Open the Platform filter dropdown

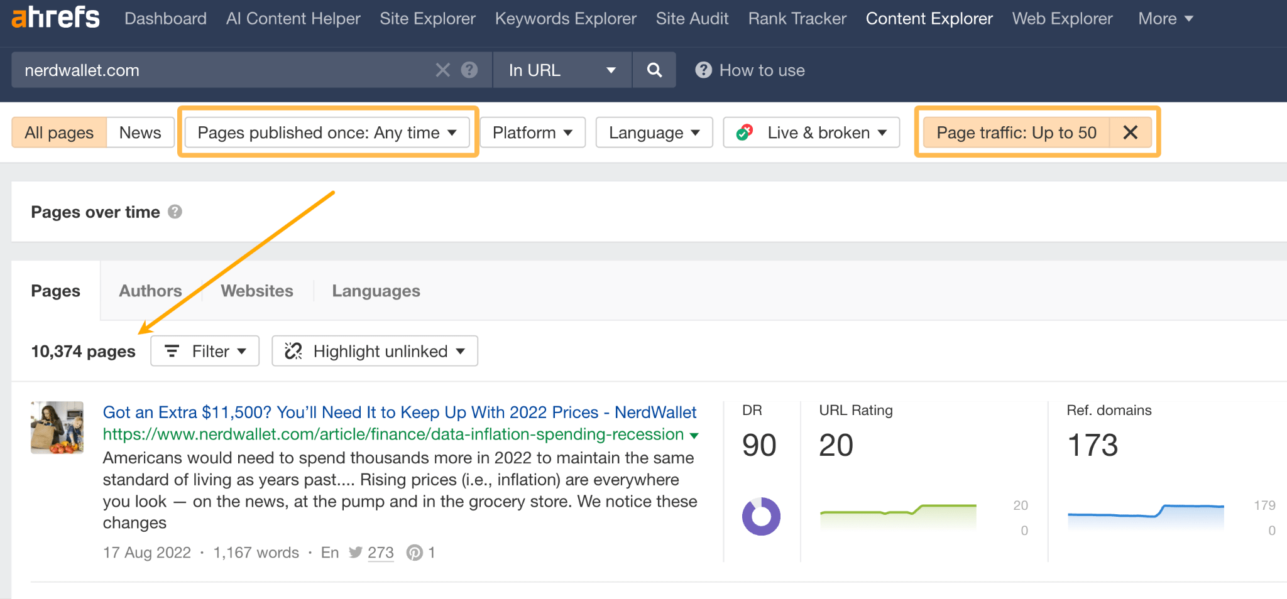coord(532,132)
